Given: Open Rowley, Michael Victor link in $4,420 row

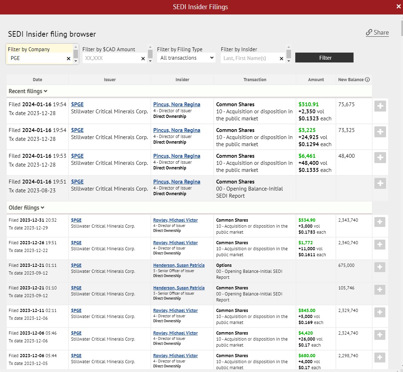Looking at the screenshot, I should [x=175, y=333].
